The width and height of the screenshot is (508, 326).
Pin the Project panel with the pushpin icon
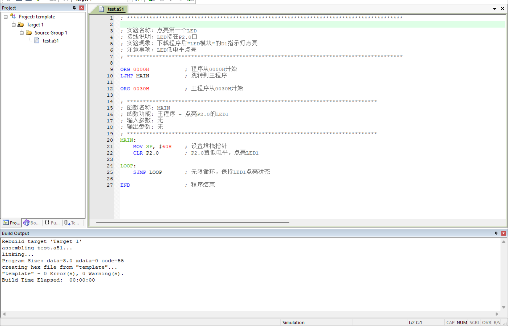coord(74,8)
